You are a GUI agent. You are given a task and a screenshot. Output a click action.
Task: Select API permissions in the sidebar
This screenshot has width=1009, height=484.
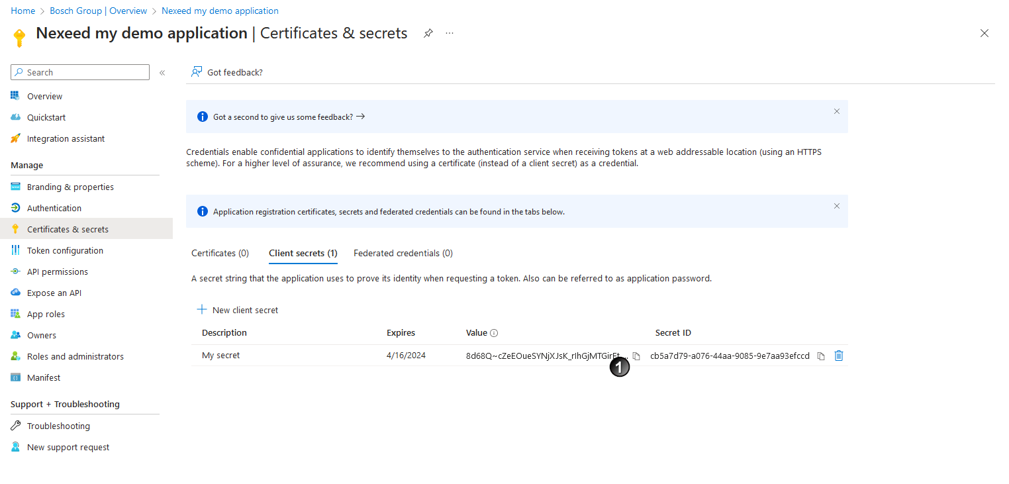[x=58, y=271]
